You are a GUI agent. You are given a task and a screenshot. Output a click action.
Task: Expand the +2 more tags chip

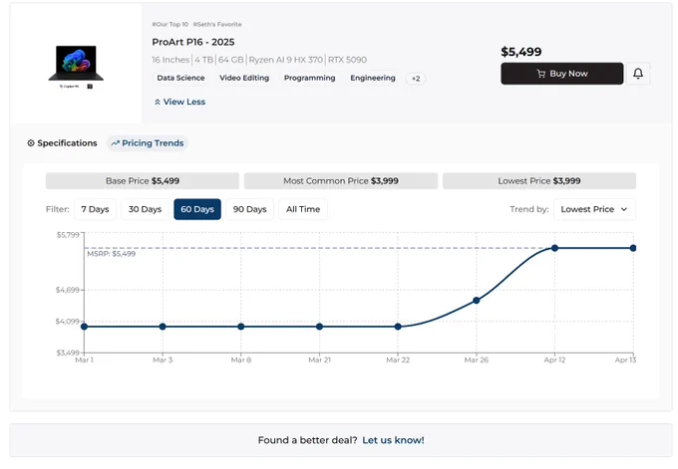click(x=416, y=79)
